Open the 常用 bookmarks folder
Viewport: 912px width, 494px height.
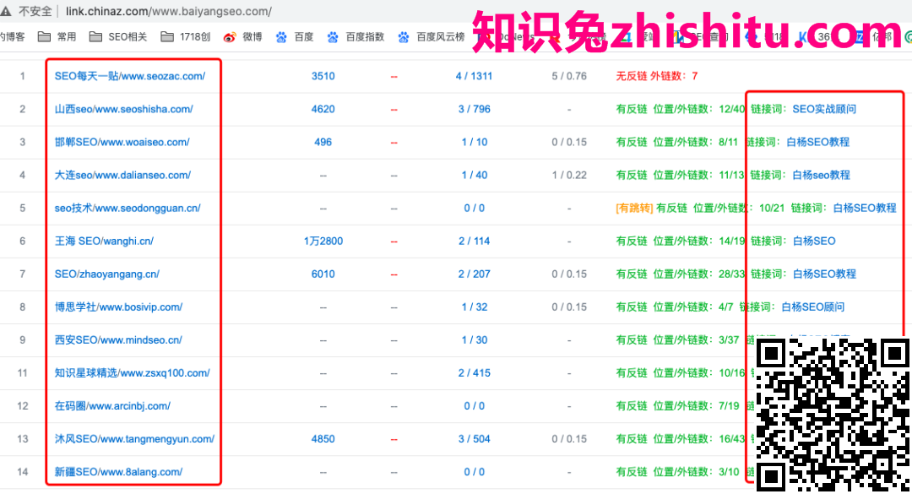point(57,36)
